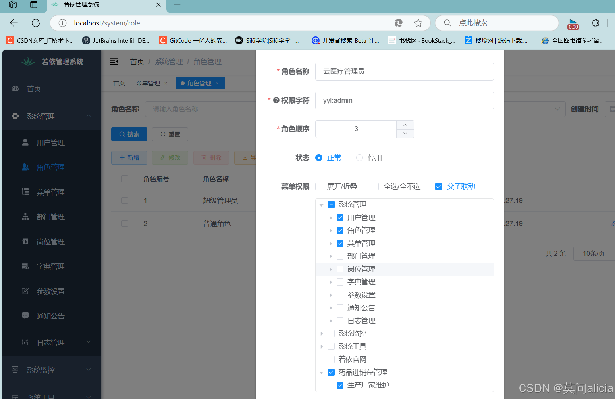Reload the page with refresh icon

[36, 23]
